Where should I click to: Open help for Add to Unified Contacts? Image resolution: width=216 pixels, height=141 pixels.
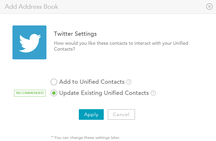pos(129,82)
